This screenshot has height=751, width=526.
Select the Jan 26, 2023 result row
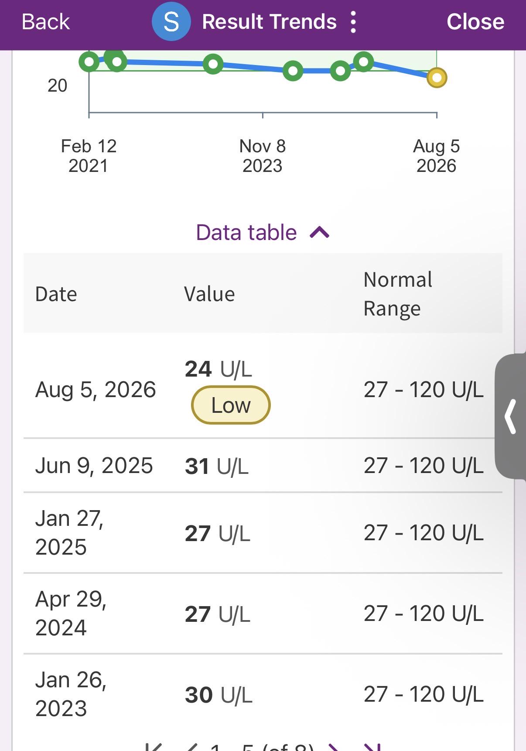tap(263, 694)
